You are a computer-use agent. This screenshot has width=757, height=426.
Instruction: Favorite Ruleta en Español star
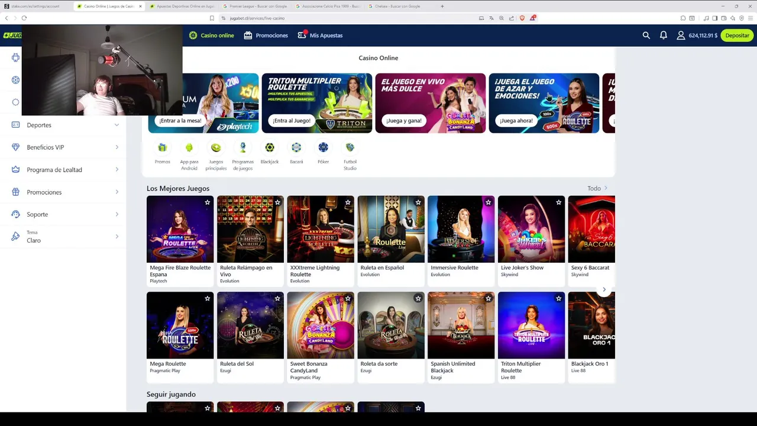(418, 202)
